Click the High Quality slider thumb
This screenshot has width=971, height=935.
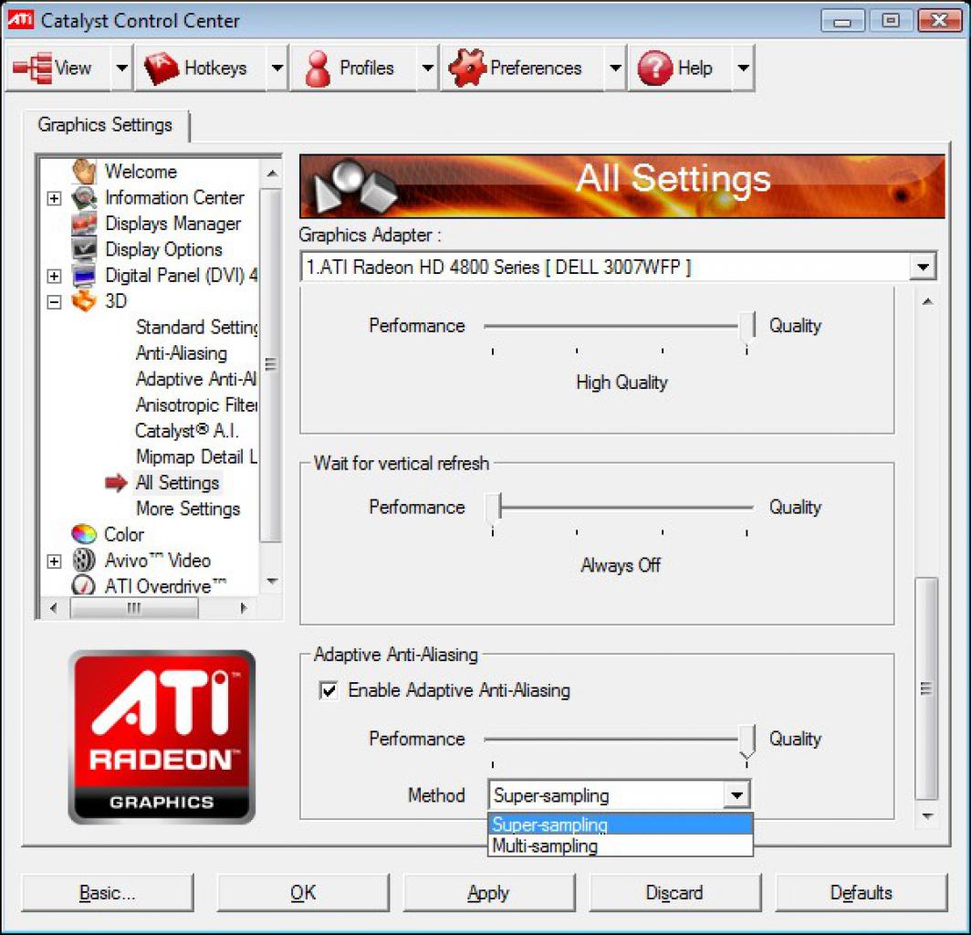[747, 329]
